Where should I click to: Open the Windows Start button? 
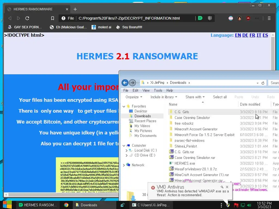pyautogui.click(x=7, y=205)
